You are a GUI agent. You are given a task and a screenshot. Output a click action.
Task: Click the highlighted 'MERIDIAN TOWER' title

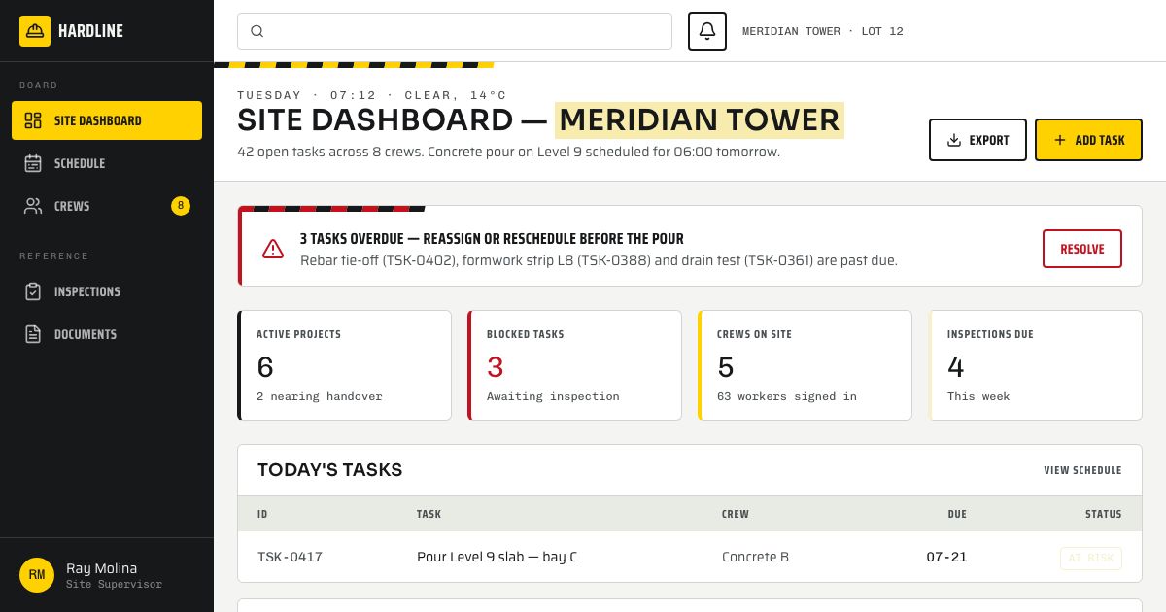[x=700, y=120]
